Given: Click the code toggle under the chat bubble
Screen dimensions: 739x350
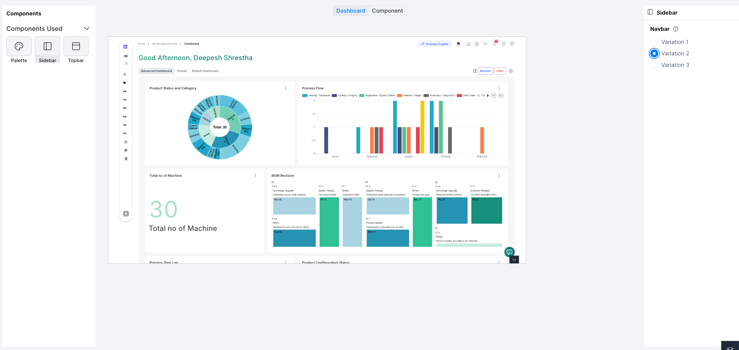Looking at the screenshot, I should point(514,260).
